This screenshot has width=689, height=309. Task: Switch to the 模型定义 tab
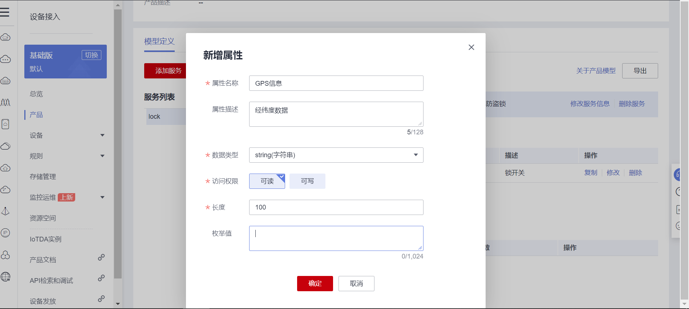(x=159, y=41)
